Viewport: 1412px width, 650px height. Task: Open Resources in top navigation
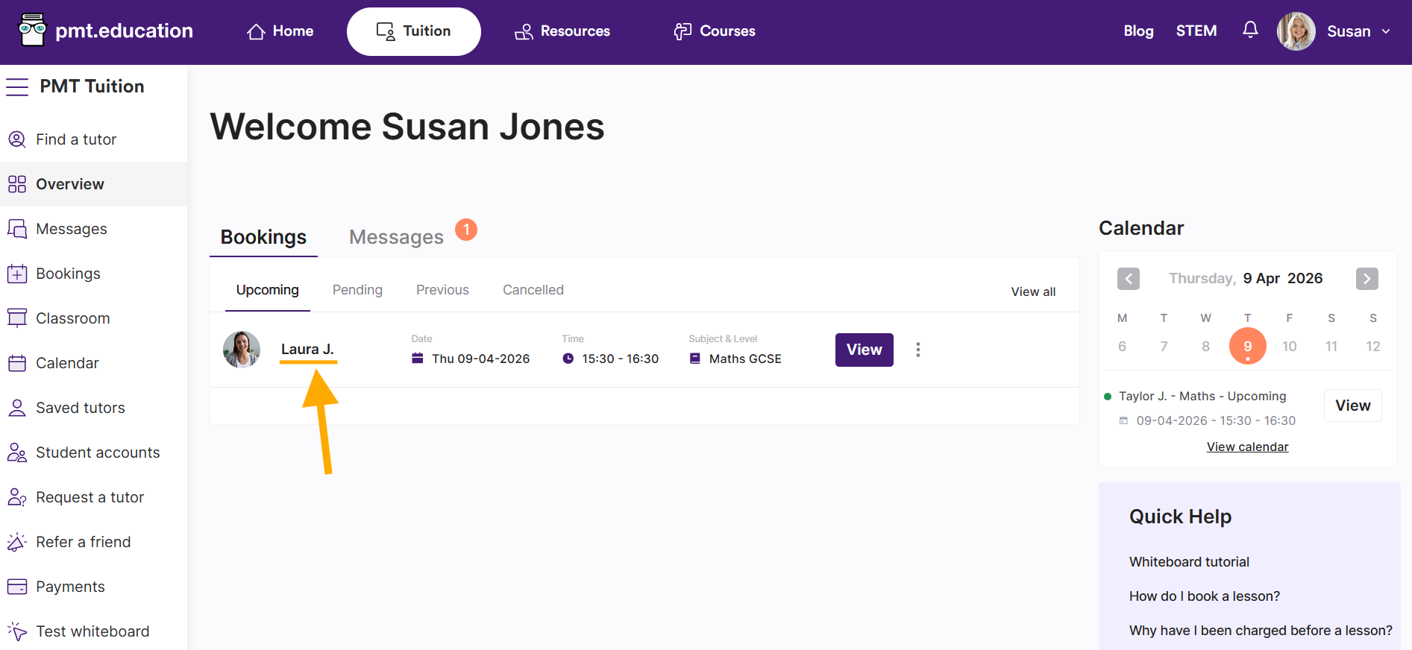(x=562, y=31)
